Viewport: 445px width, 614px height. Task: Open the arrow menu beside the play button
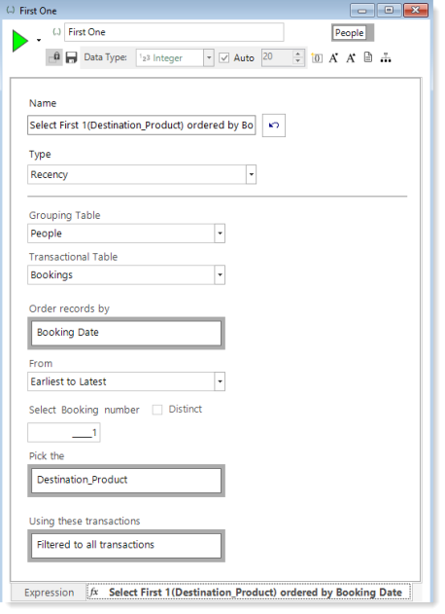[39, 40]
